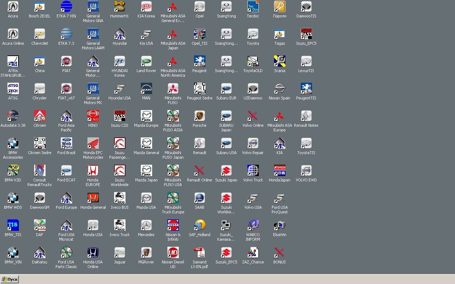Click the WABCO INFORM truck icon

pos(253,225)
